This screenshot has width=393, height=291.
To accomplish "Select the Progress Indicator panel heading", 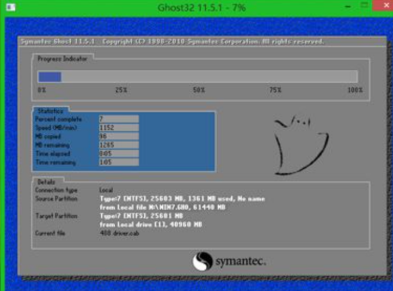I will click(x=62, y=58).
